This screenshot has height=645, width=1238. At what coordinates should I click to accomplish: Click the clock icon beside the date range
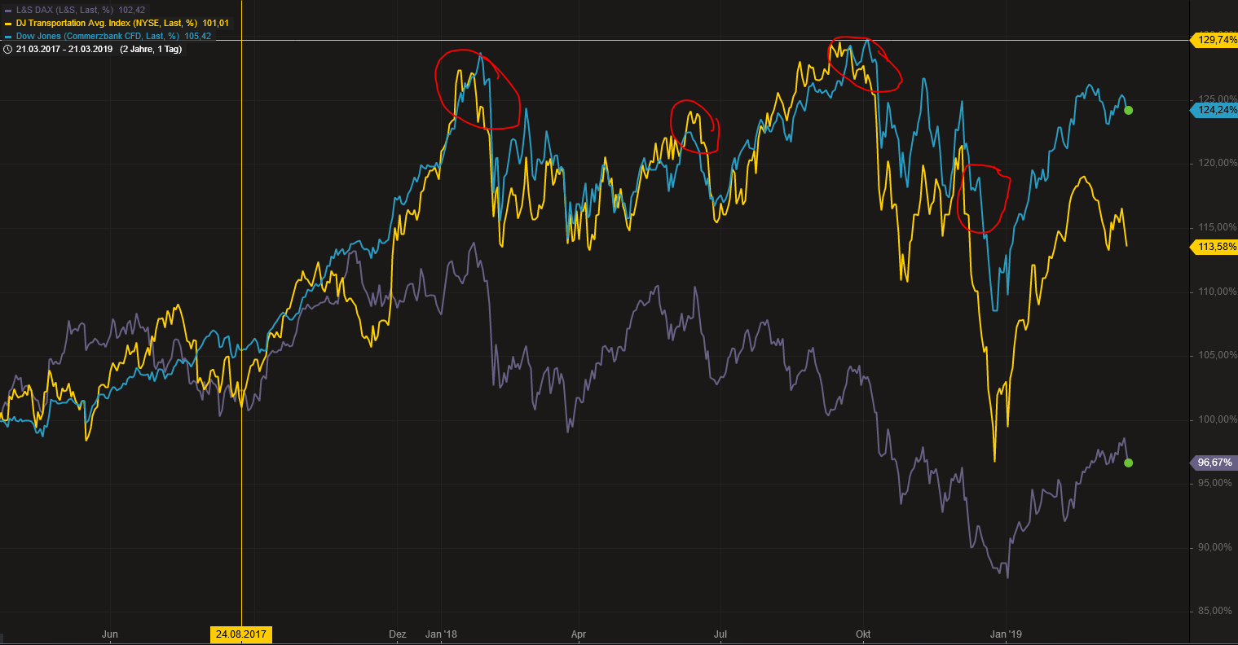[7, 49]
